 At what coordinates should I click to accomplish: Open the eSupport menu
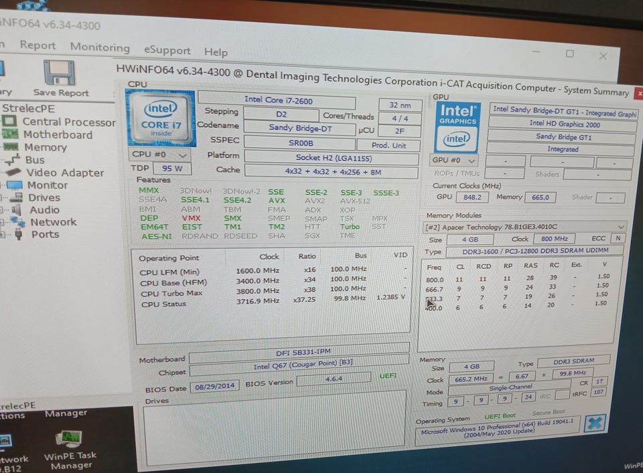[x=167, y=50]
